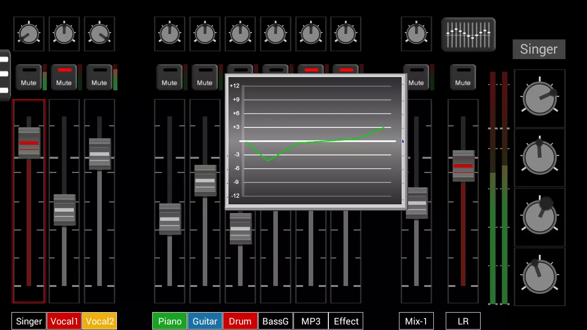
Task: Click the Drum channel fader handle
Action: [240, 228]
